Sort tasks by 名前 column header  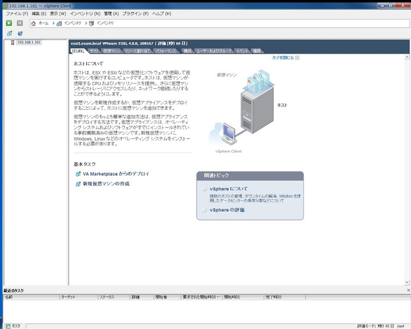coord(31,297)
